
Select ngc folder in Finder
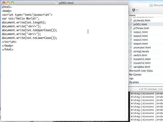click(x=131, y=79)
